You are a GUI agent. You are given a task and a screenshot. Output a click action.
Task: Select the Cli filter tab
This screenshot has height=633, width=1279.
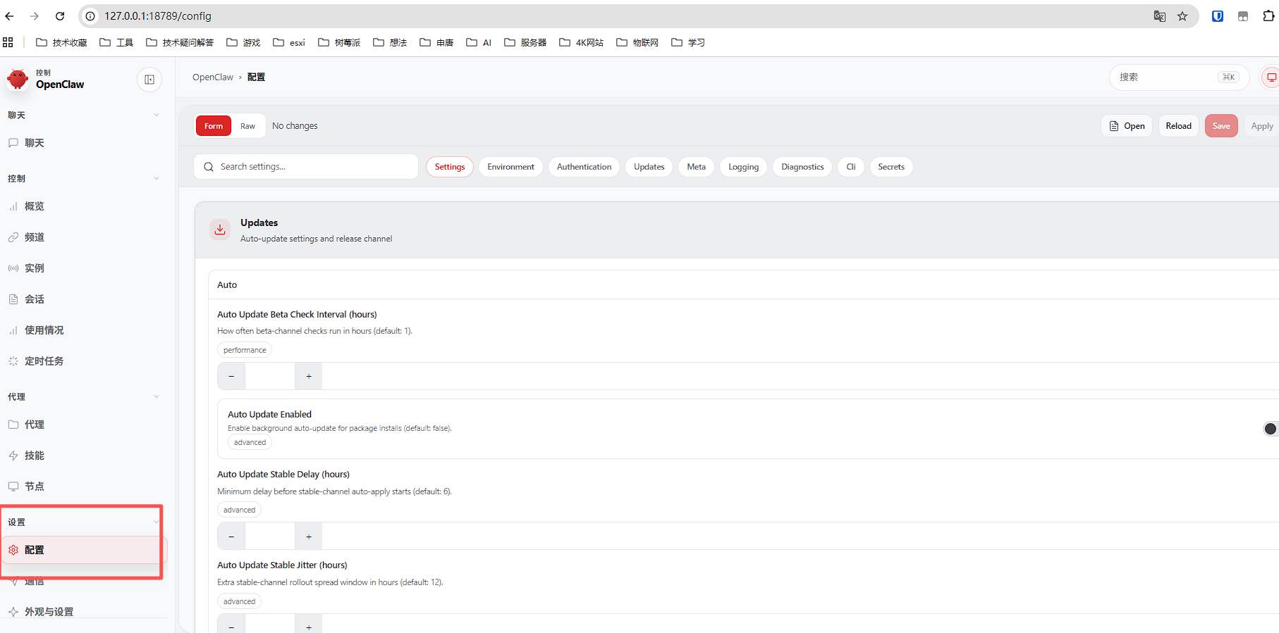[851, 167]
